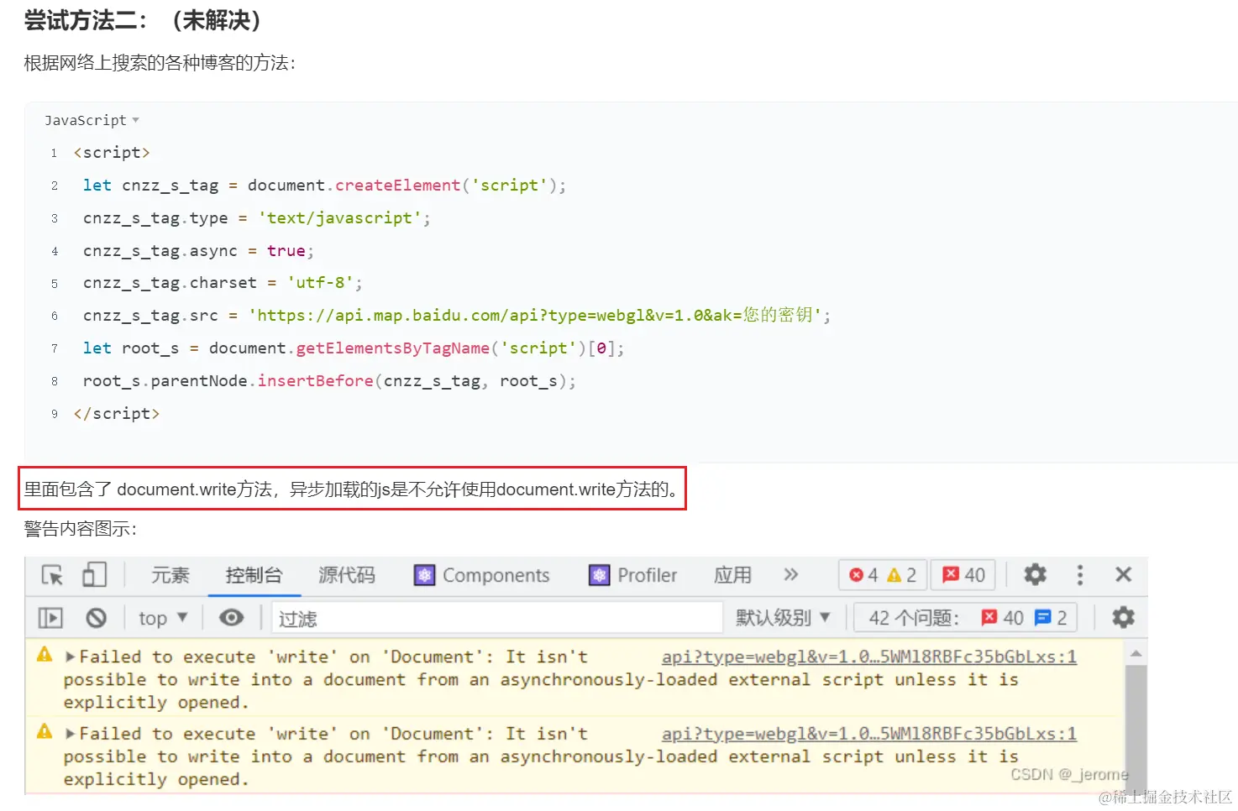The image size is (1238, 811).
Task: Open source link of the second warning
Action: pos(869,734)
